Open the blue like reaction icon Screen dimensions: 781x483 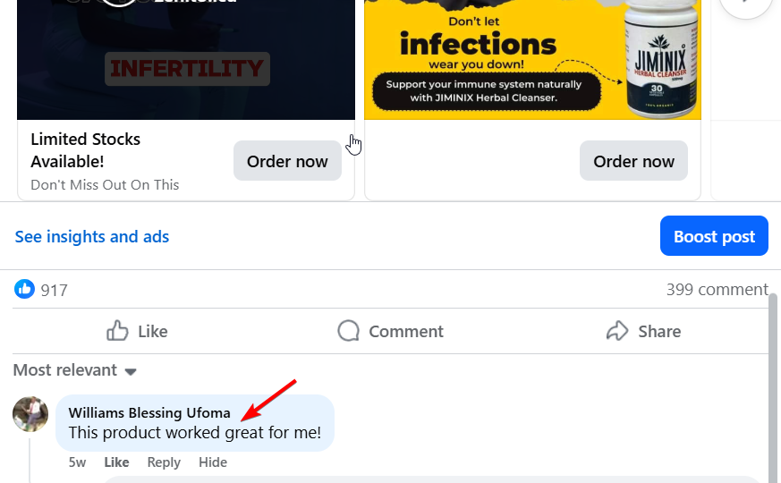[24, 289]
